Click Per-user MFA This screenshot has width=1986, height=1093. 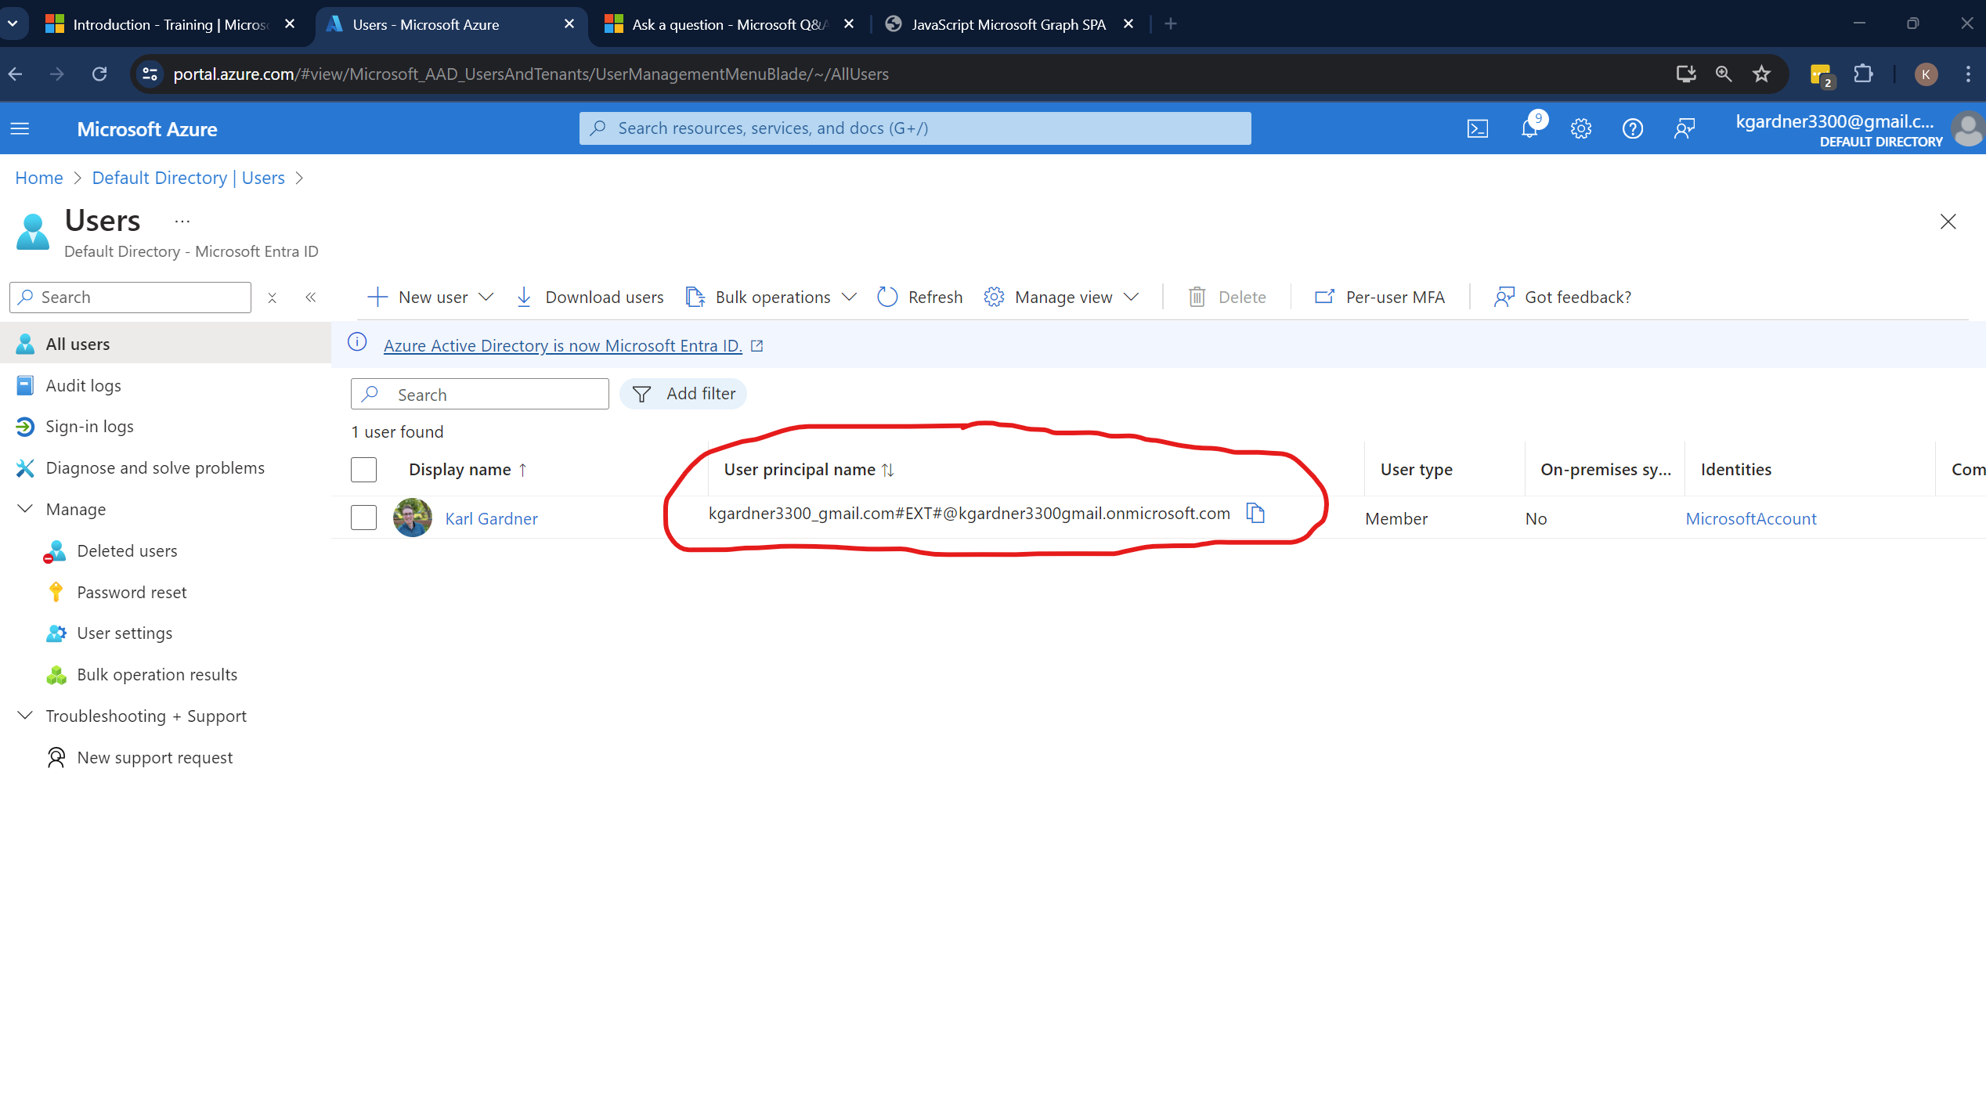tap(1380, 298)
